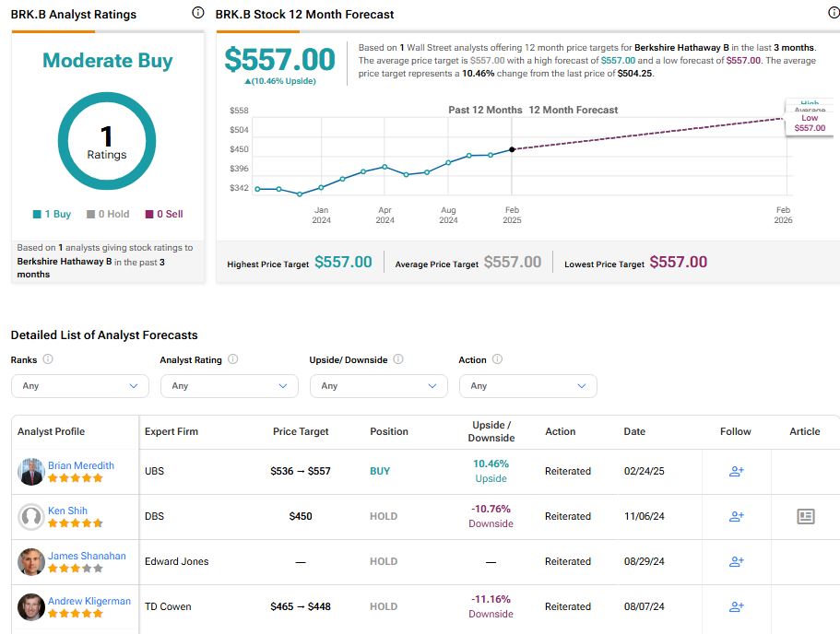Expand the Action filter dropdown
Image resolution: width=840 pixels, height=634 pixels.
[527, 386]
